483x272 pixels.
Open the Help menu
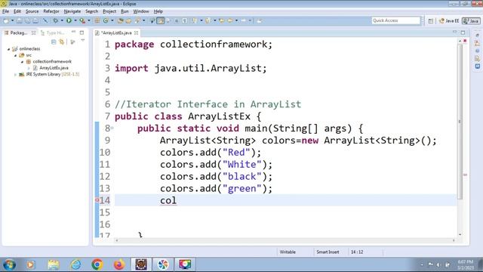[158, 11]
